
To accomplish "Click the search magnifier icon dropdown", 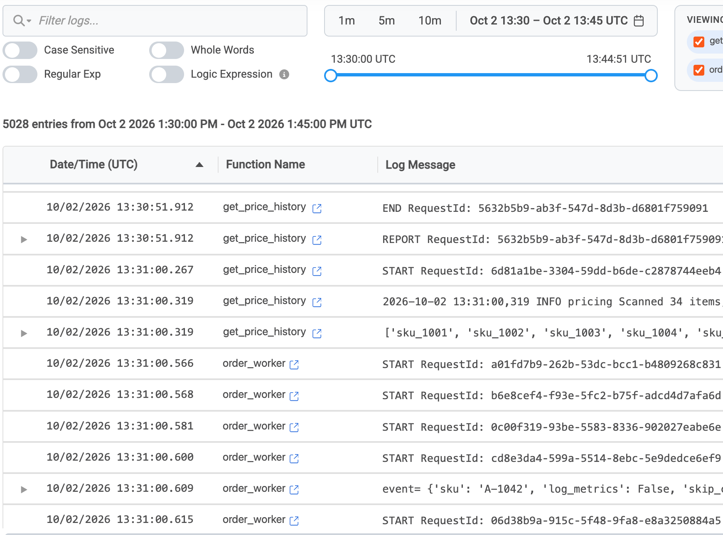I will pyautogui.click(x=22, y=20).
